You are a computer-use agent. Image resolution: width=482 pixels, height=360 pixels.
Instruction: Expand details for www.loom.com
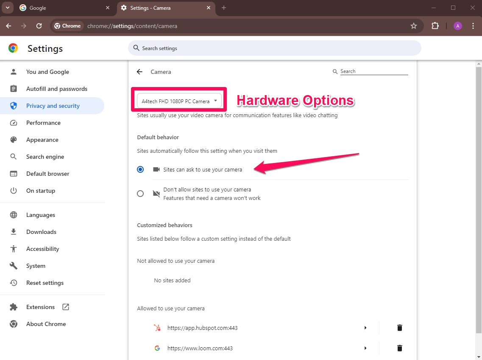point(365,348)
